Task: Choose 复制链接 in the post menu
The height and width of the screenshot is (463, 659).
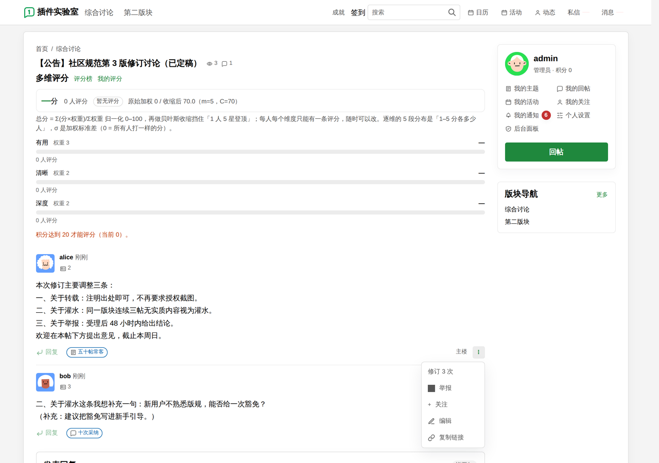Action: tap(453, 437)
